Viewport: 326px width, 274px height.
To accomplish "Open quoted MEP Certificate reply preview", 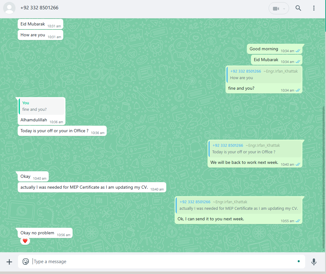I will [239, 205].
